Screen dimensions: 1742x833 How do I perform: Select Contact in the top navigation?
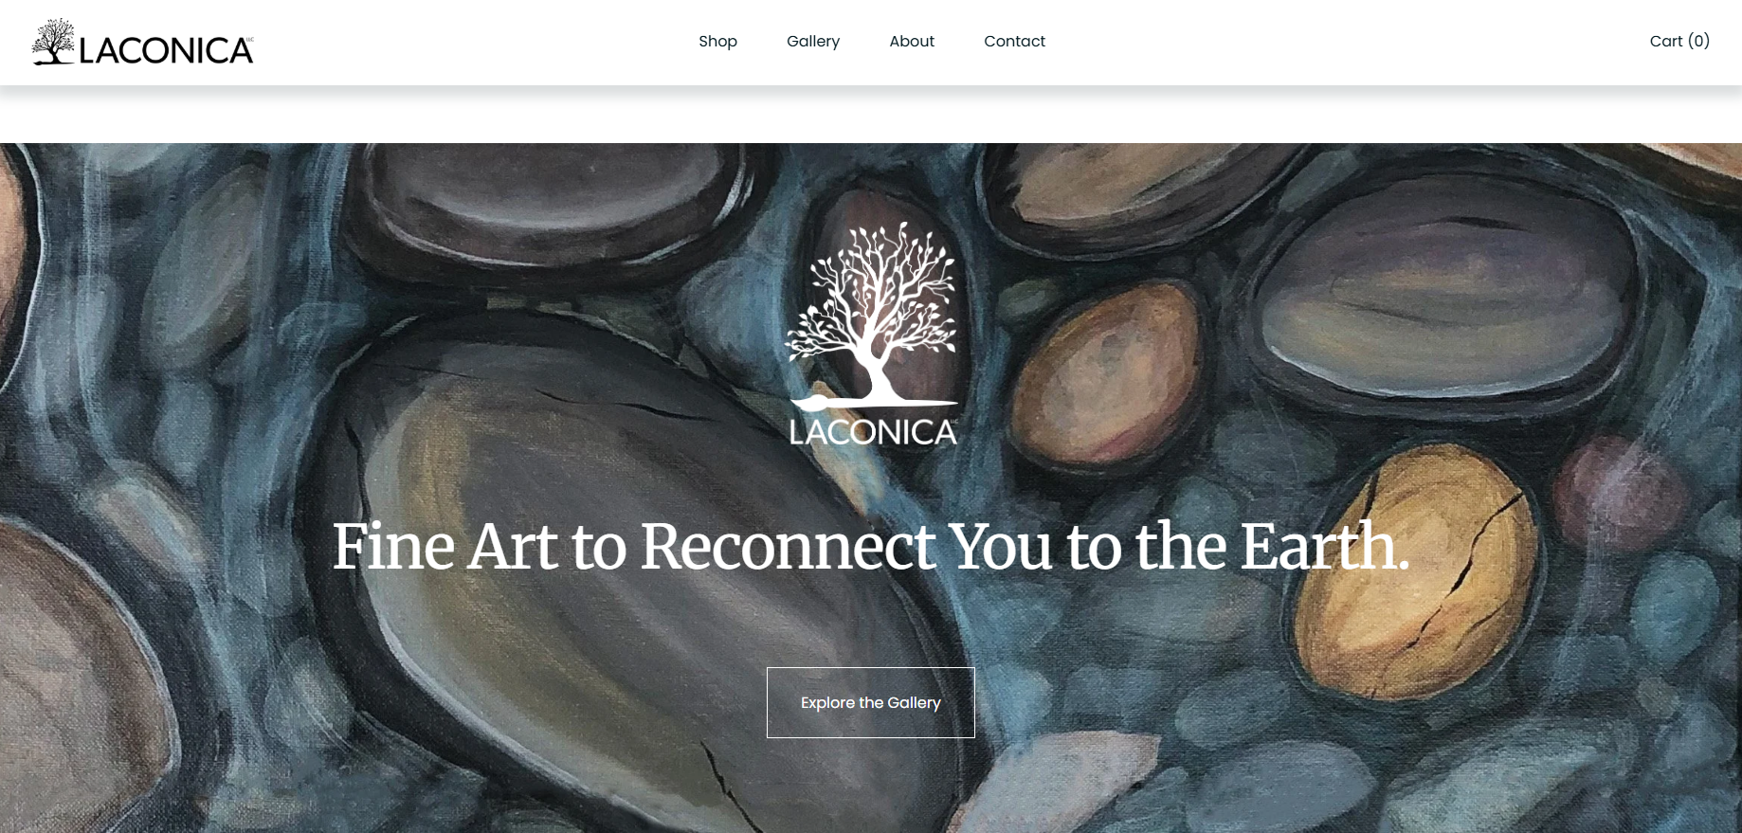[x=1014, y=41]
